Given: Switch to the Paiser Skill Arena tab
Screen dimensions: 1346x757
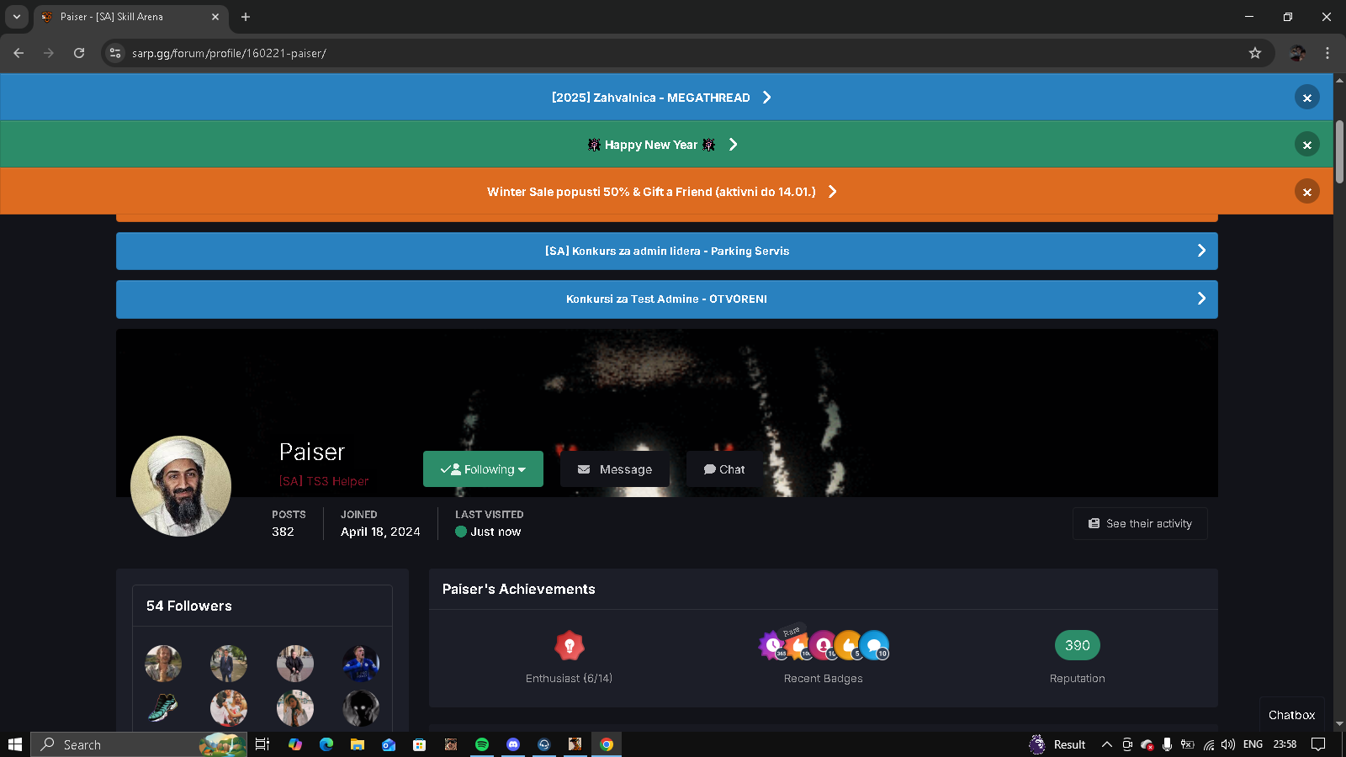Looking at the screenshot, I should (126, 17).
